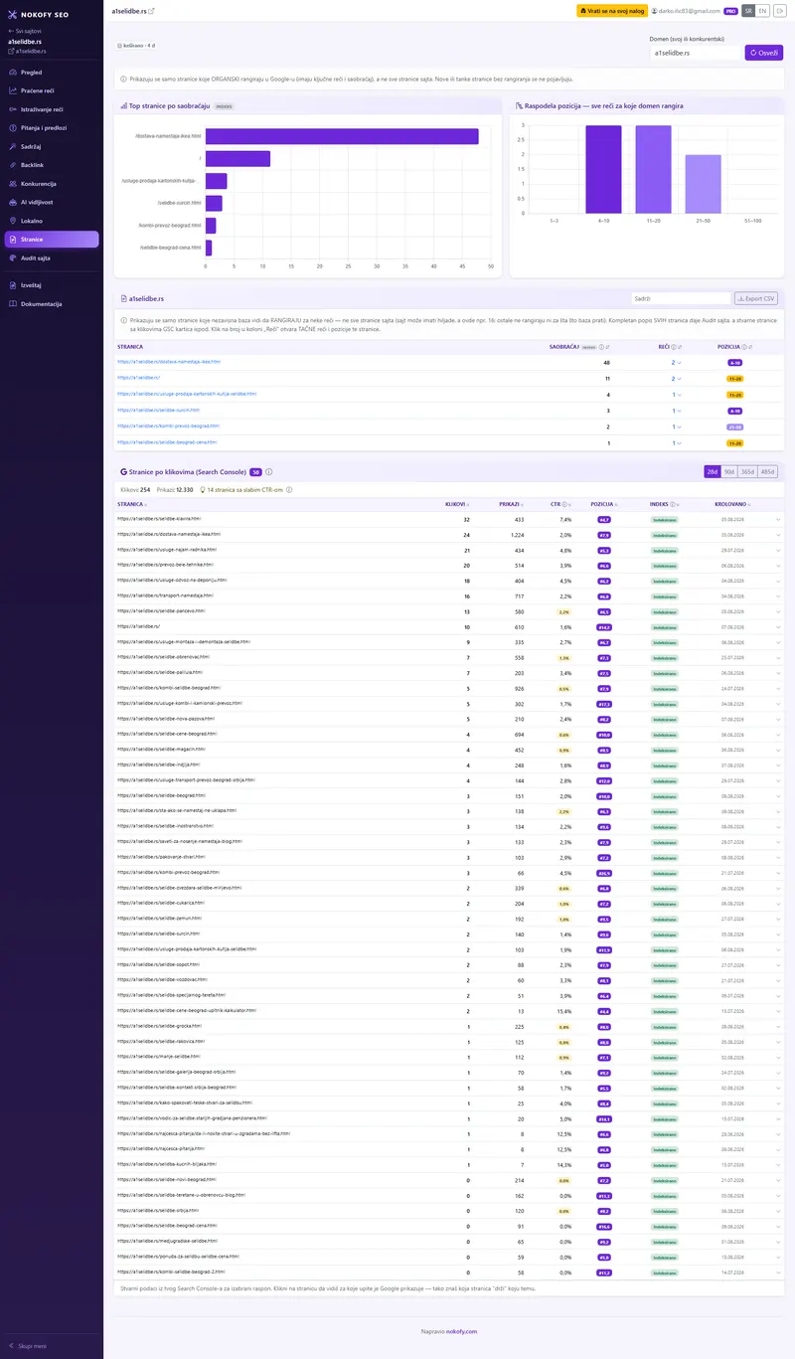The height and width of the screenshot is (1359, 795).
Task: Sort by Saobraćaj column header
Action: 578,347
